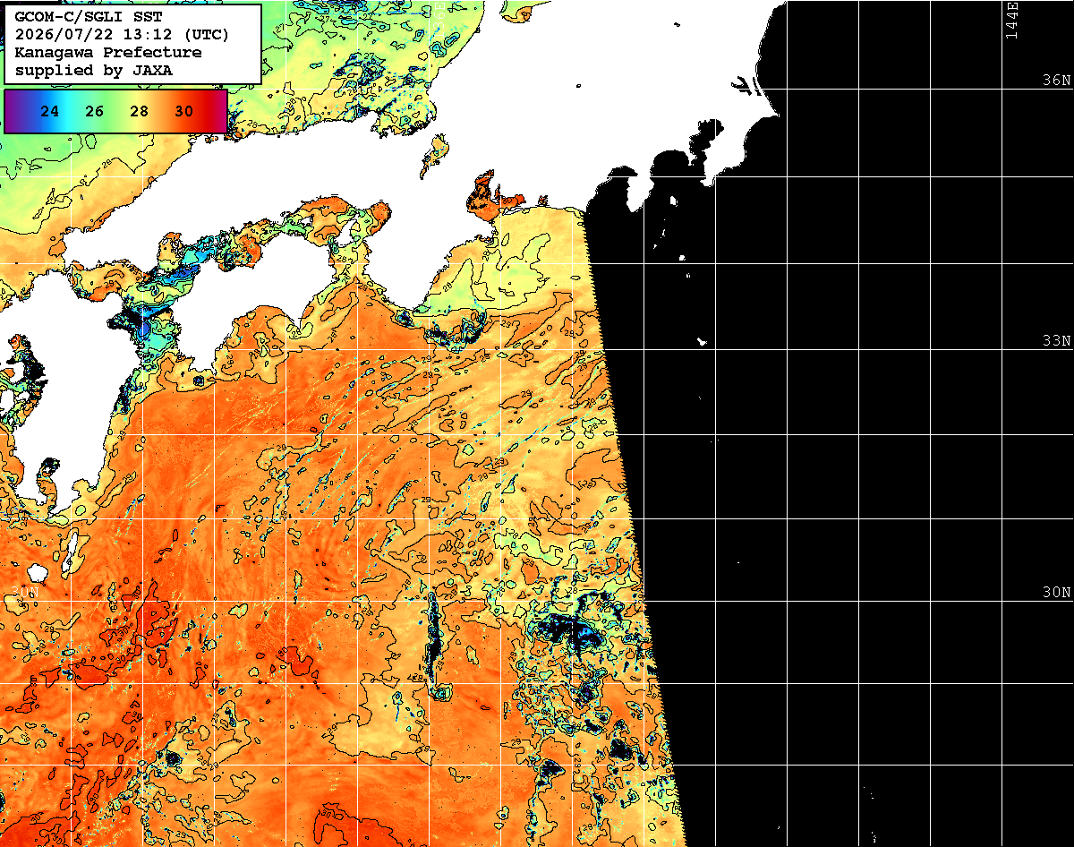Pick the red end of the temperature legend
Viewport: 1074px width, 847px height.
click(x=215, y=111)
